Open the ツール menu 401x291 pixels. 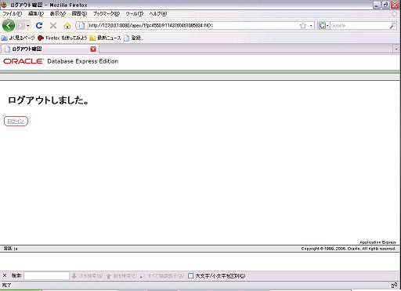click(x=135, y=13)
